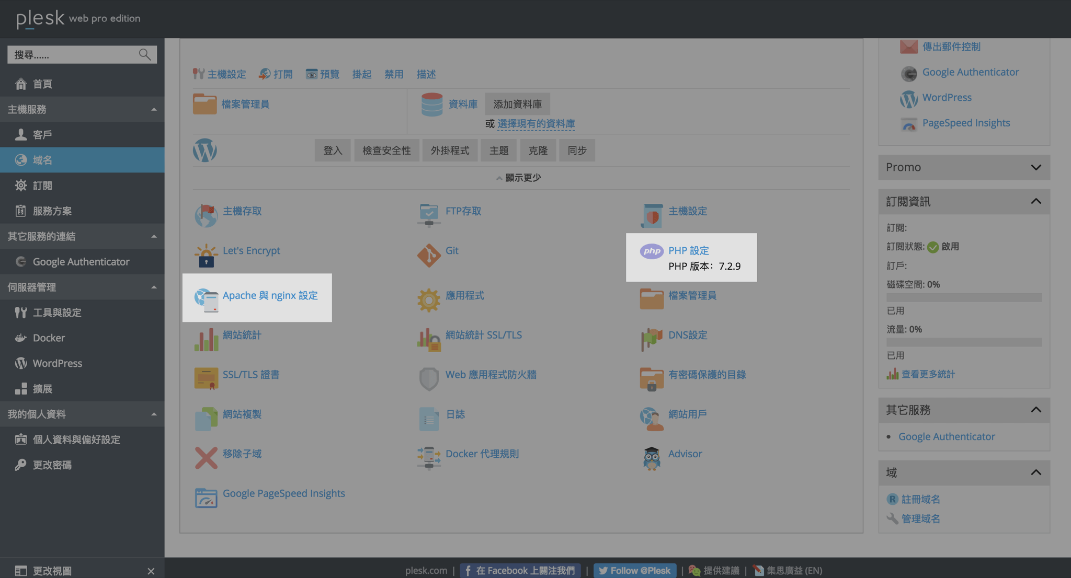Click the 添加資料庫 button
The height and width of the screenshot is (578, 1071).
tap(517, 104)
